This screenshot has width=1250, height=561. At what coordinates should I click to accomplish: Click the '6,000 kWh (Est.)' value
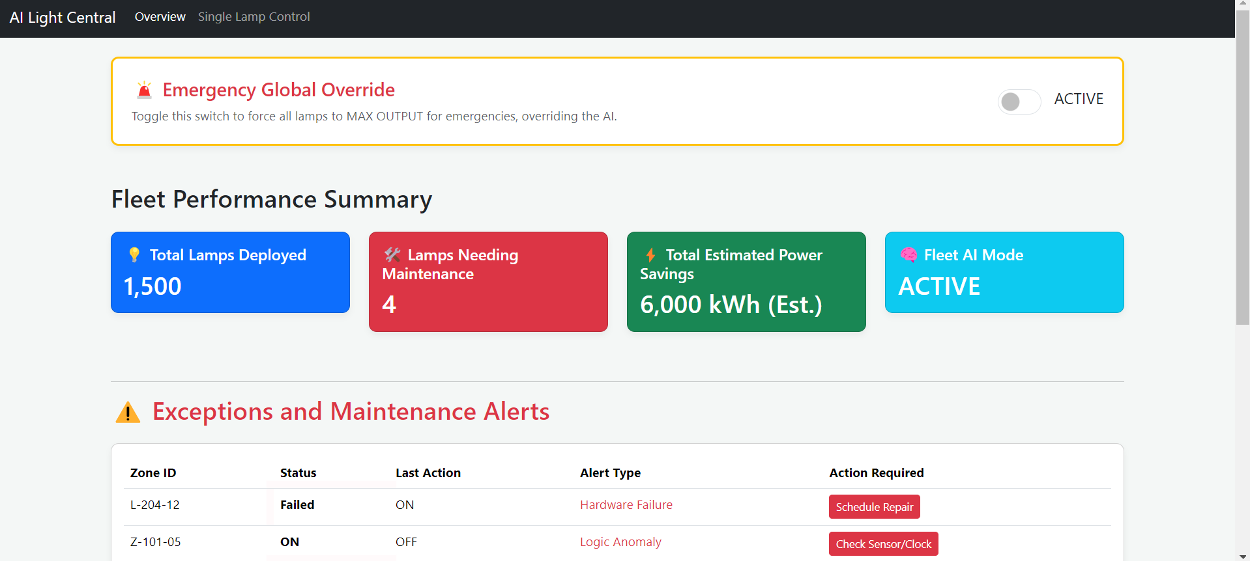click(x=731, y=305)
